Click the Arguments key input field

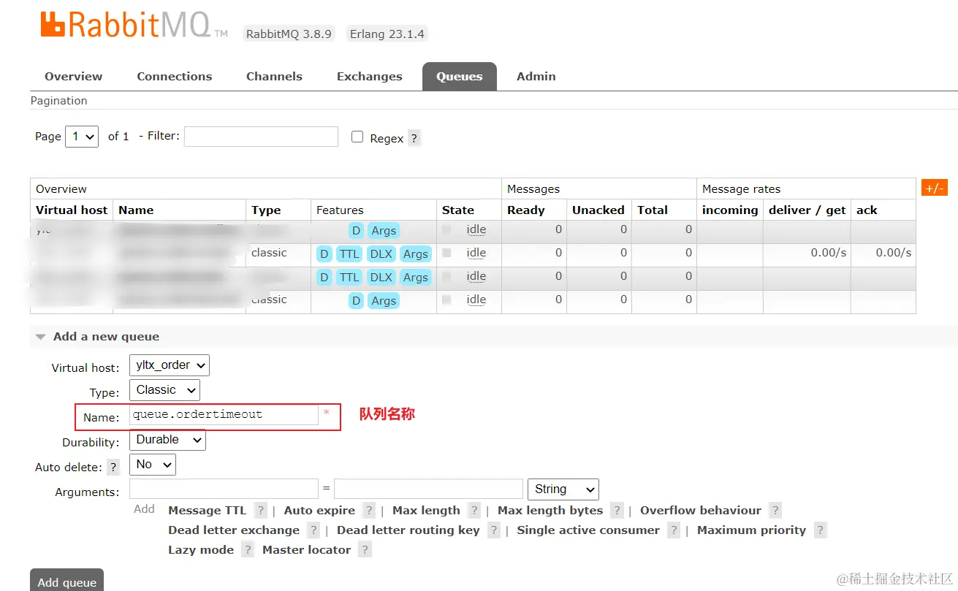tap(224, 489)
